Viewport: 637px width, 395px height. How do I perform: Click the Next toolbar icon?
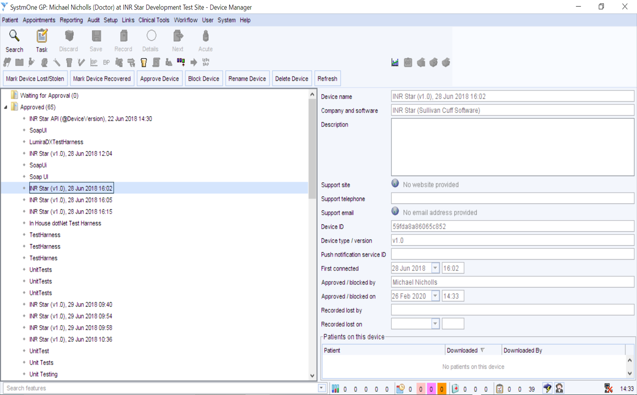(178, 36)
